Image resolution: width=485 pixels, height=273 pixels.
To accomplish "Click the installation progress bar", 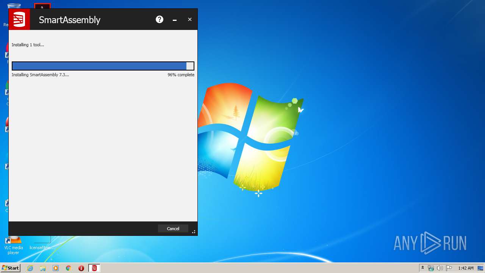I will coord(103,66).
